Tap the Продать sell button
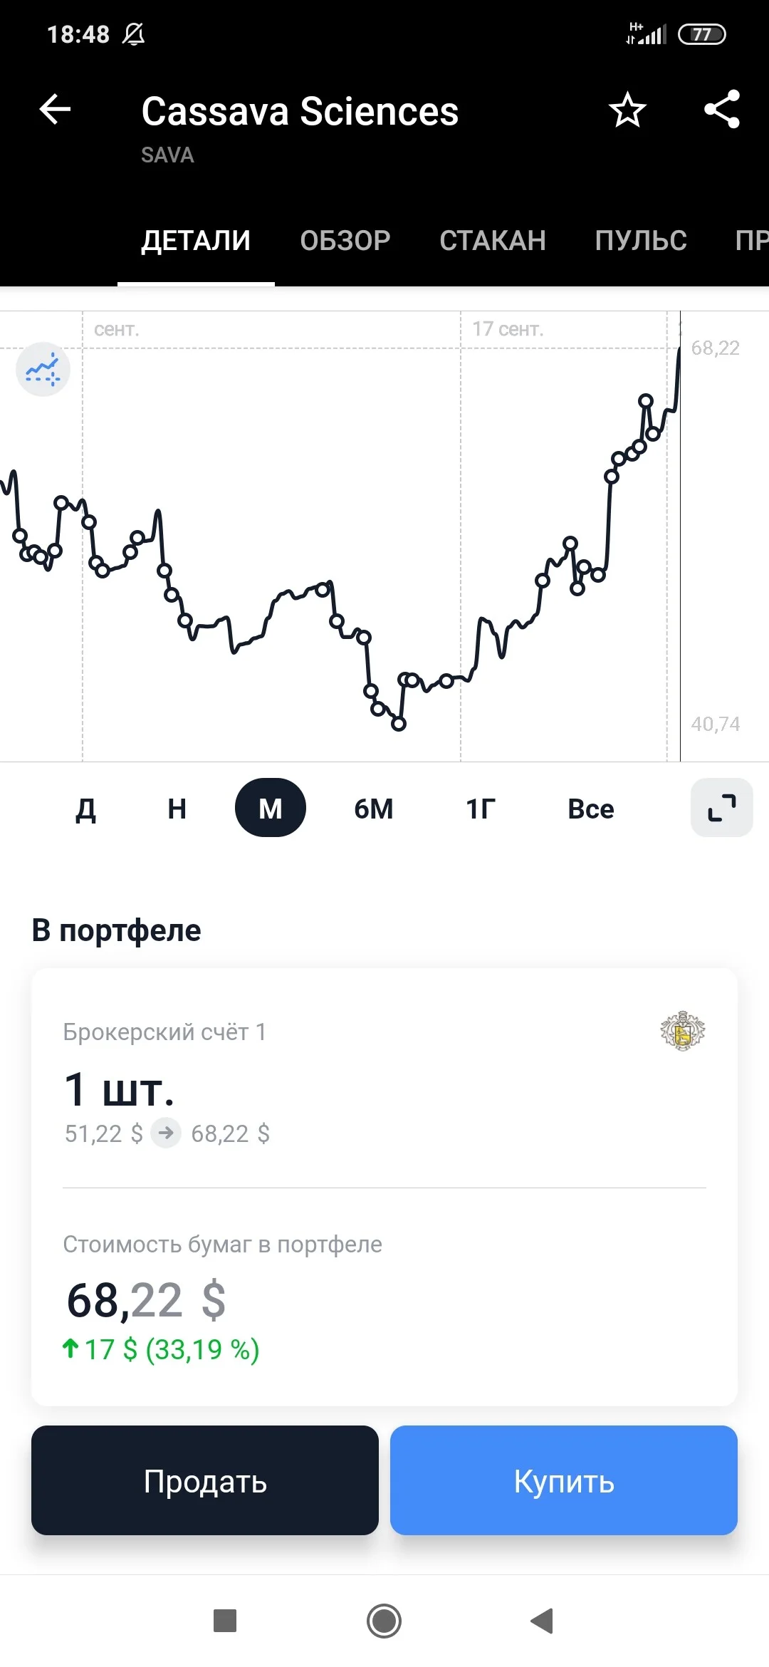The image size is (769, 1667). [x=205, y=1480]
